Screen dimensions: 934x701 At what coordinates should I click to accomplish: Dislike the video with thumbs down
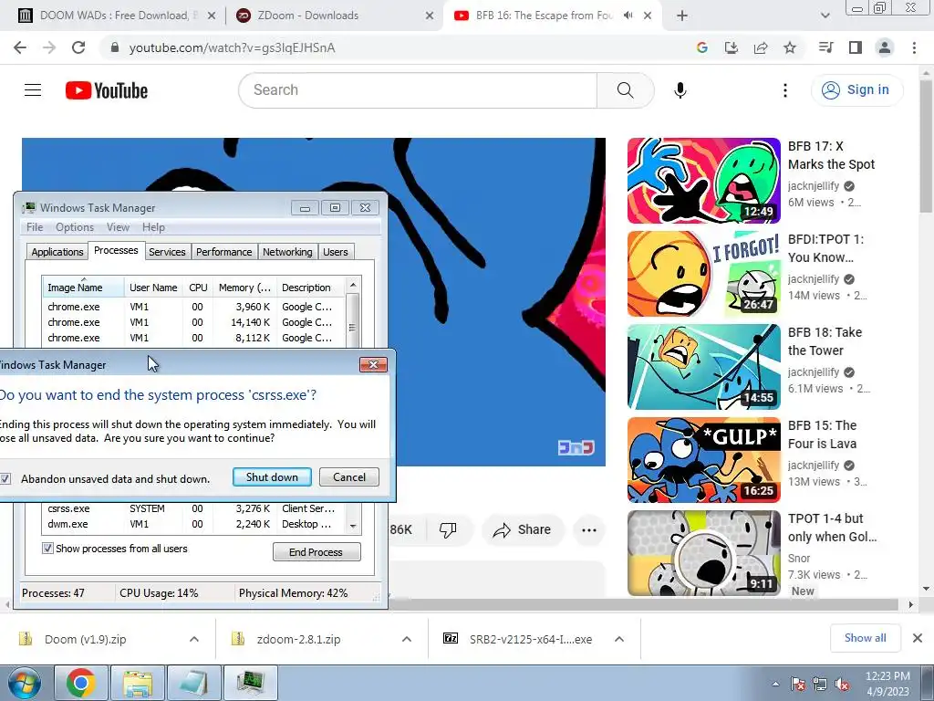click(x=447, y=529)
